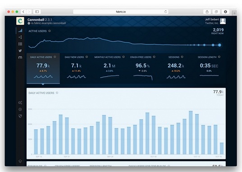Image resolution: width=242 pixels, height=172 pixels.
Task: Open the gears settings sidebar icon
Action: pyautogui.click(x=20, y=102)
